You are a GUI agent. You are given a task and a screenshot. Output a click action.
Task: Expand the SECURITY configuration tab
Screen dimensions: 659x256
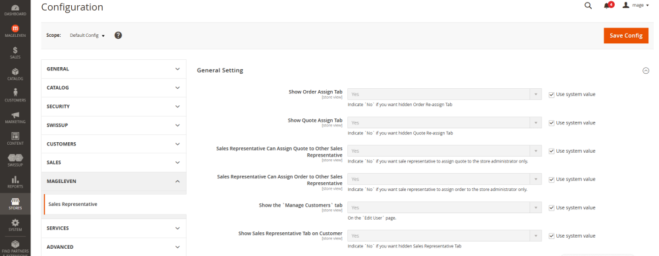click(x=113, y=107)
